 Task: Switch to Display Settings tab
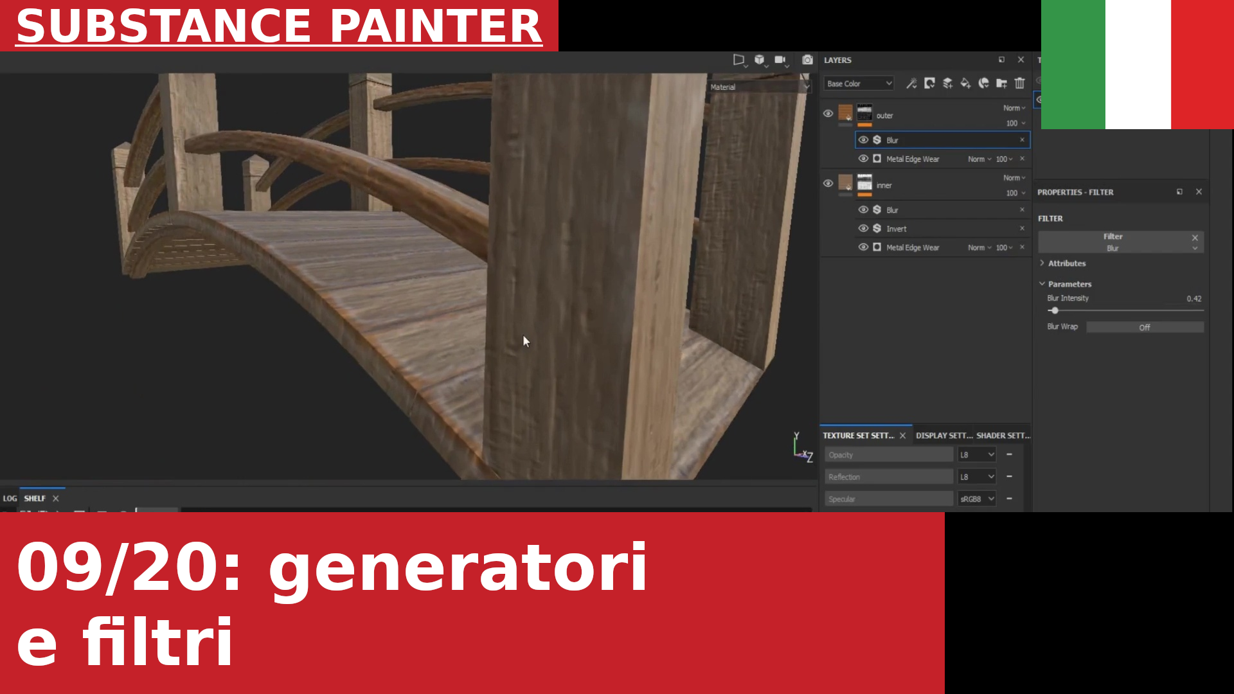coord(943,436)
